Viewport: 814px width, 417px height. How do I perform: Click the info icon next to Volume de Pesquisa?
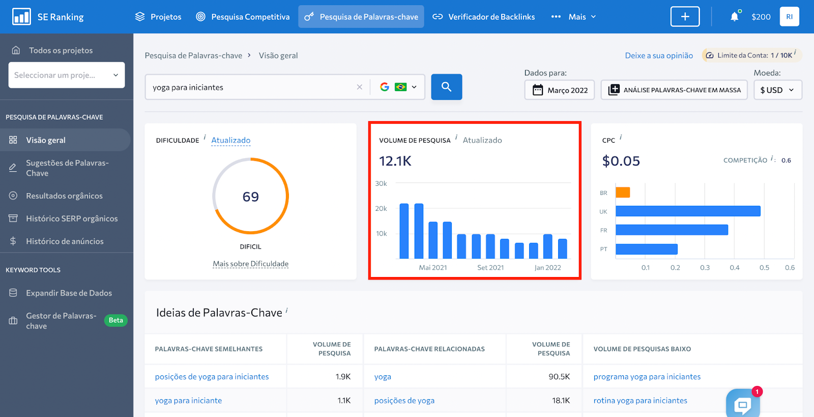point(456,137)
